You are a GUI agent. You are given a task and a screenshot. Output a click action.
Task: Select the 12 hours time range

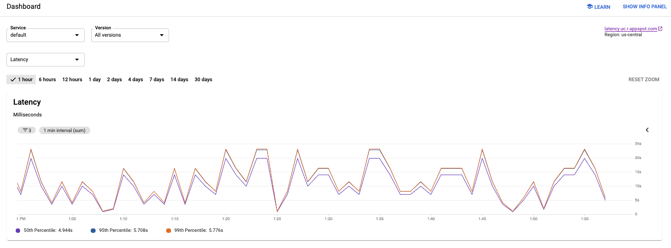pyautogui.click(x=72, y=80)
